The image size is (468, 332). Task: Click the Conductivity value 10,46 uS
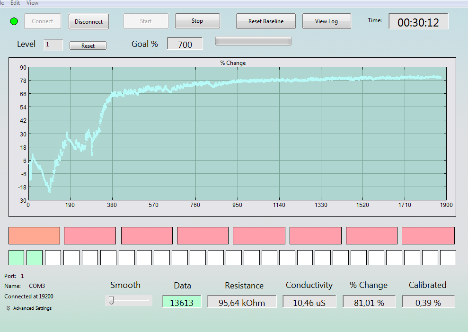click(309, 302)
